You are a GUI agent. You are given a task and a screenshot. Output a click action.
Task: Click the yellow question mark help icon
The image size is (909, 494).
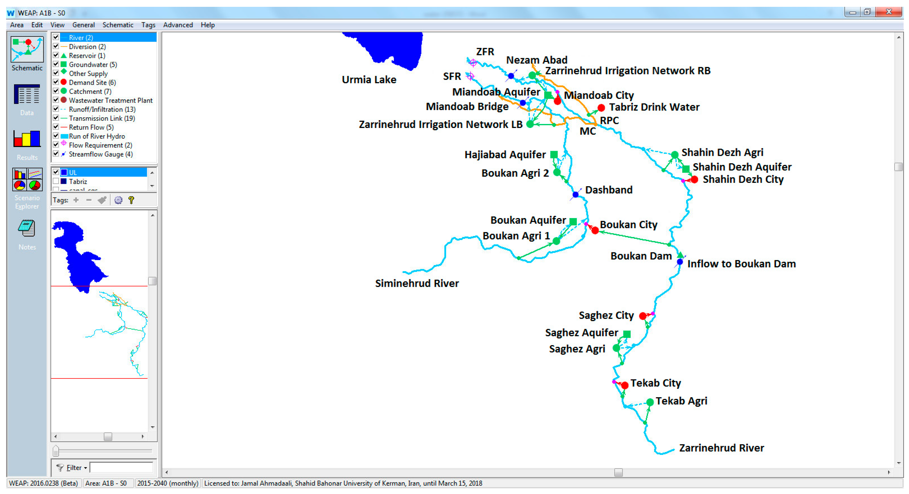131,200
